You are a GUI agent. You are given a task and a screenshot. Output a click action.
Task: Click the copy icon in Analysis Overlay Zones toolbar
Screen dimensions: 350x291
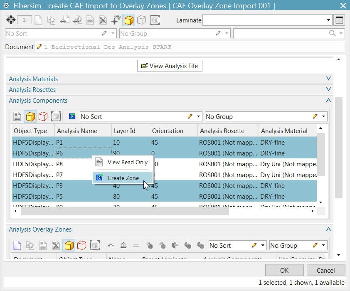(x=30, y=245)
